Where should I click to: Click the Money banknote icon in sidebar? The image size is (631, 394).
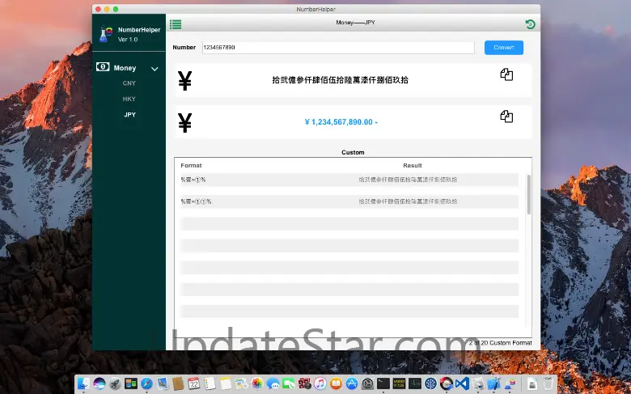click(x=103, y=68)
